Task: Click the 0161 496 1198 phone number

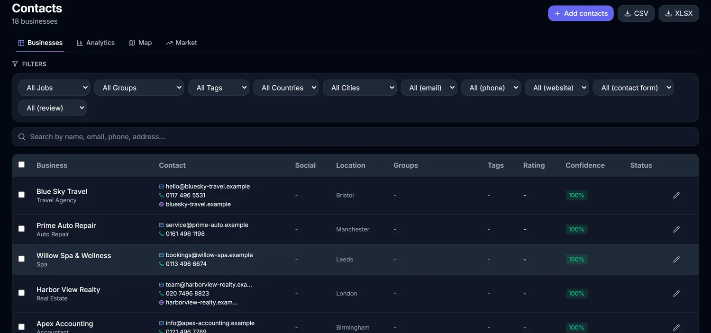Action: (185, 234)
